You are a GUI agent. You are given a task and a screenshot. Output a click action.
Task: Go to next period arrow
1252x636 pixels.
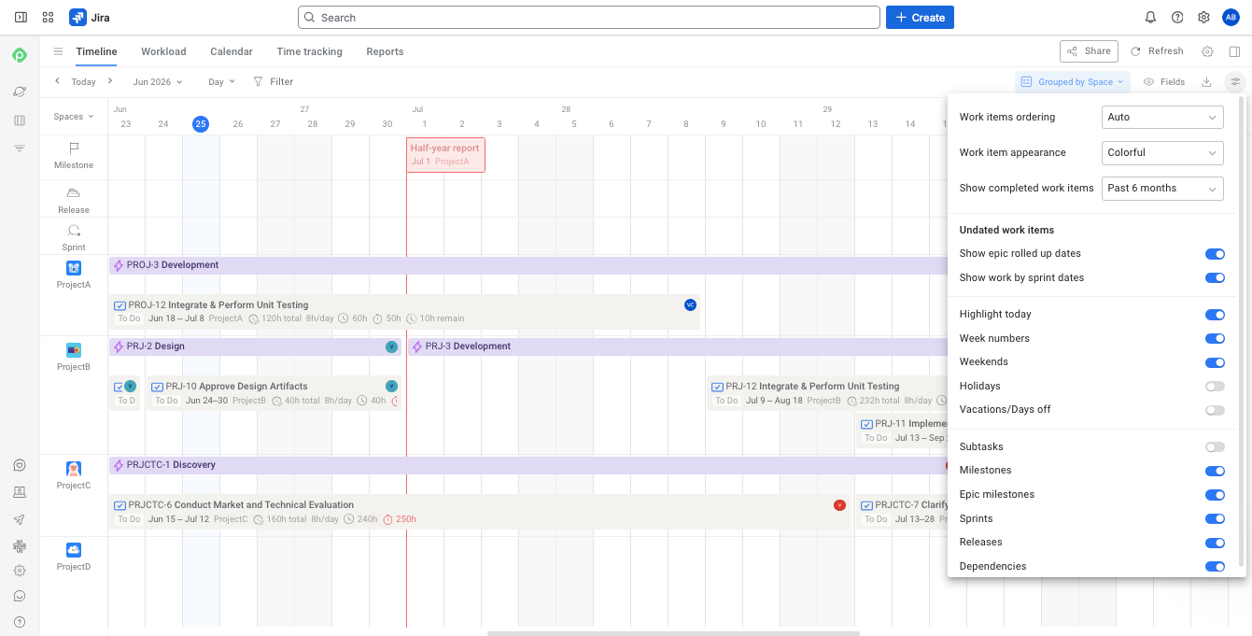[109, 81]
